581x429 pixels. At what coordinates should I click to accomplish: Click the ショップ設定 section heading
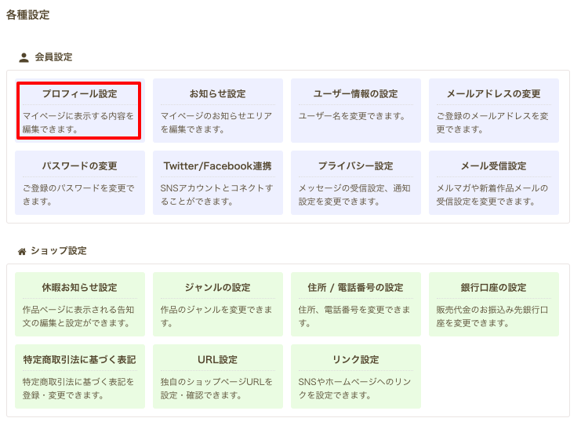tap(59, 251)
